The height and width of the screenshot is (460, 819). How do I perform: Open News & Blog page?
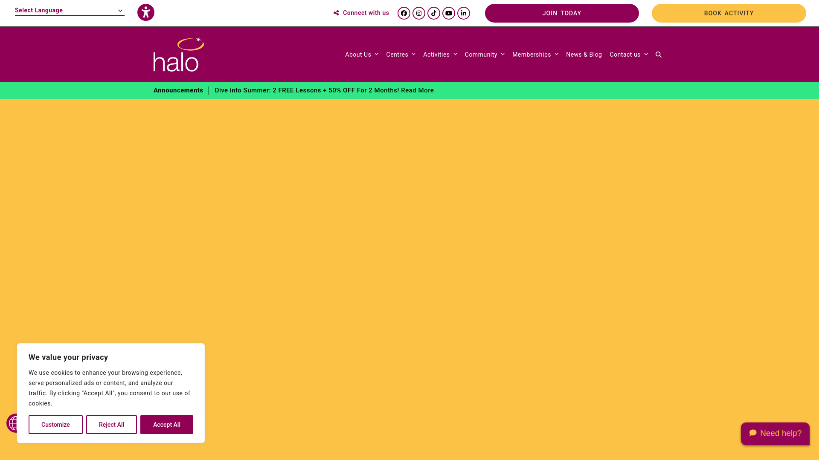click(584, 55)
